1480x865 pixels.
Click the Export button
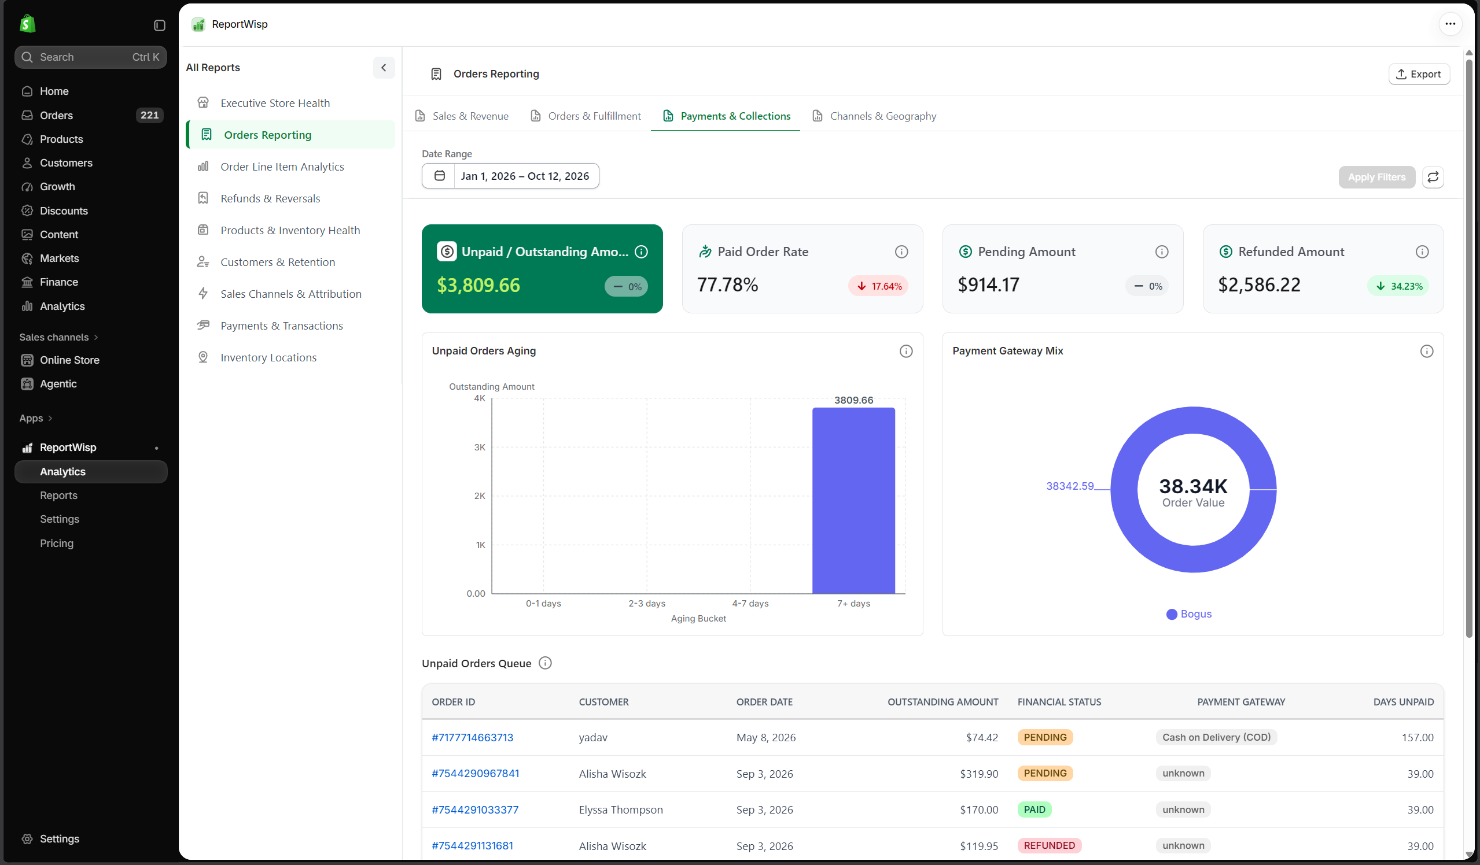[1418, 74]
